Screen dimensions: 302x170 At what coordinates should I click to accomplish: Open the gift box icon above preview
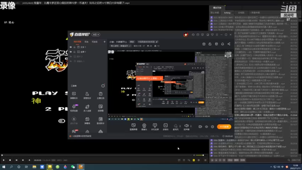(204, 44)
